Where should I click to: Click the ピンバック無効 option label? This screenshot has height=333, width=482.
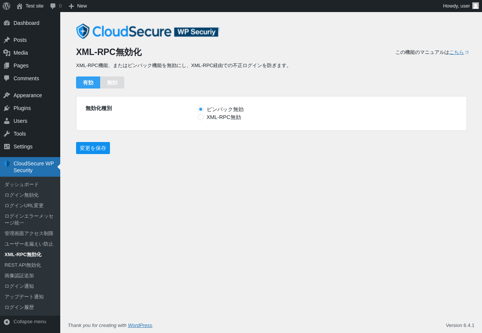tap(225, 109)
